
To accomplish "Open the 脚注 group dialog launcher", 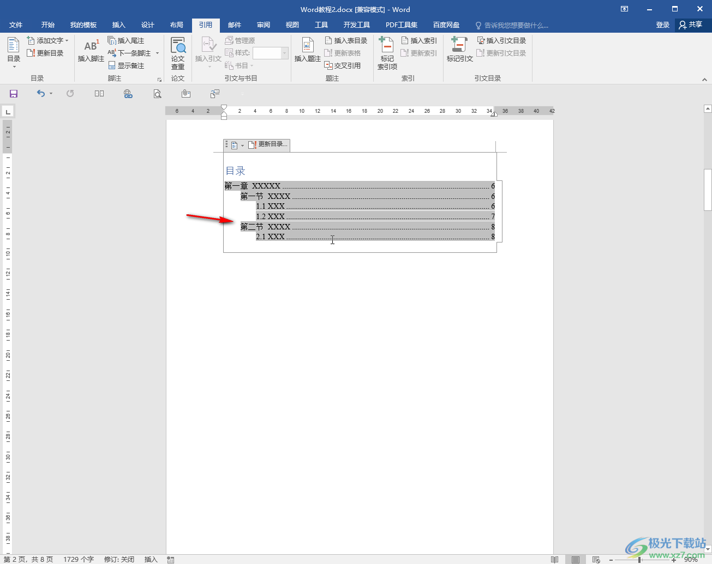I will pos(159,80).
